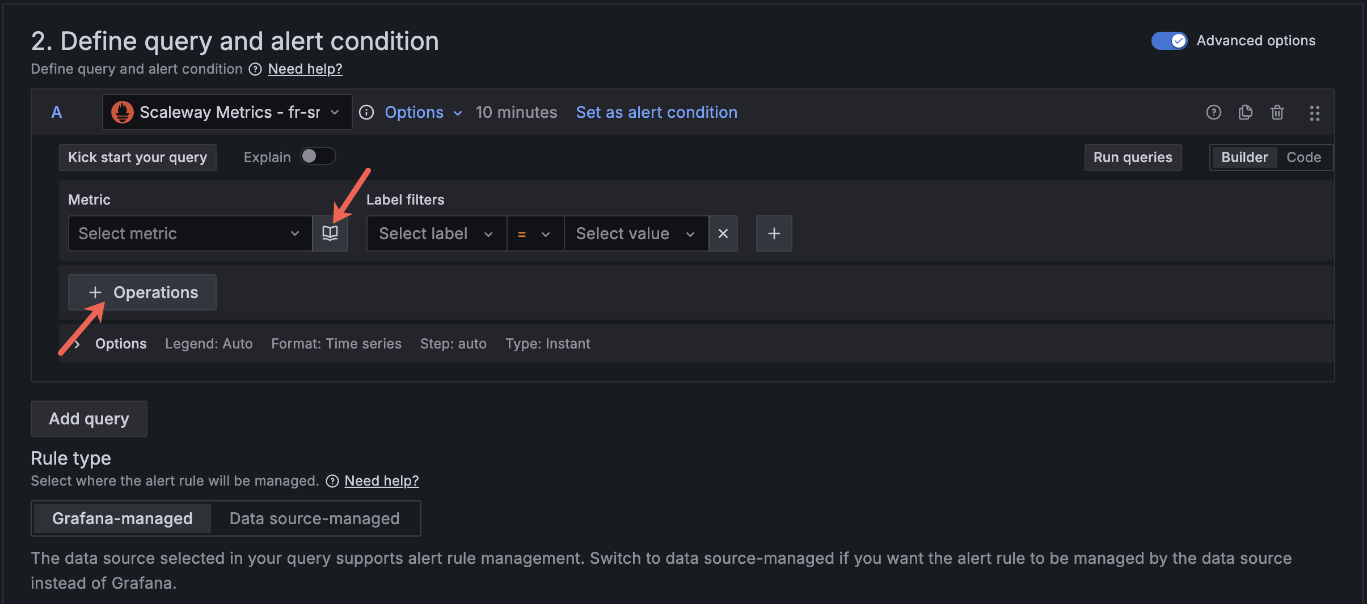
Task: Click the Run queries button
Action: [1133, 158]
